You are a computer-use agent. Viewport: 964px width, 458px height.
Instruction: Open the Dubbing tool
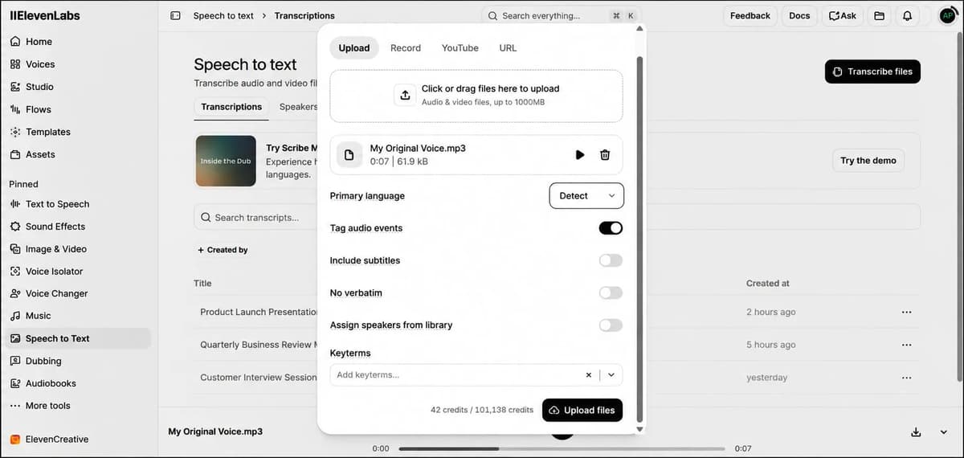(43, 362)
